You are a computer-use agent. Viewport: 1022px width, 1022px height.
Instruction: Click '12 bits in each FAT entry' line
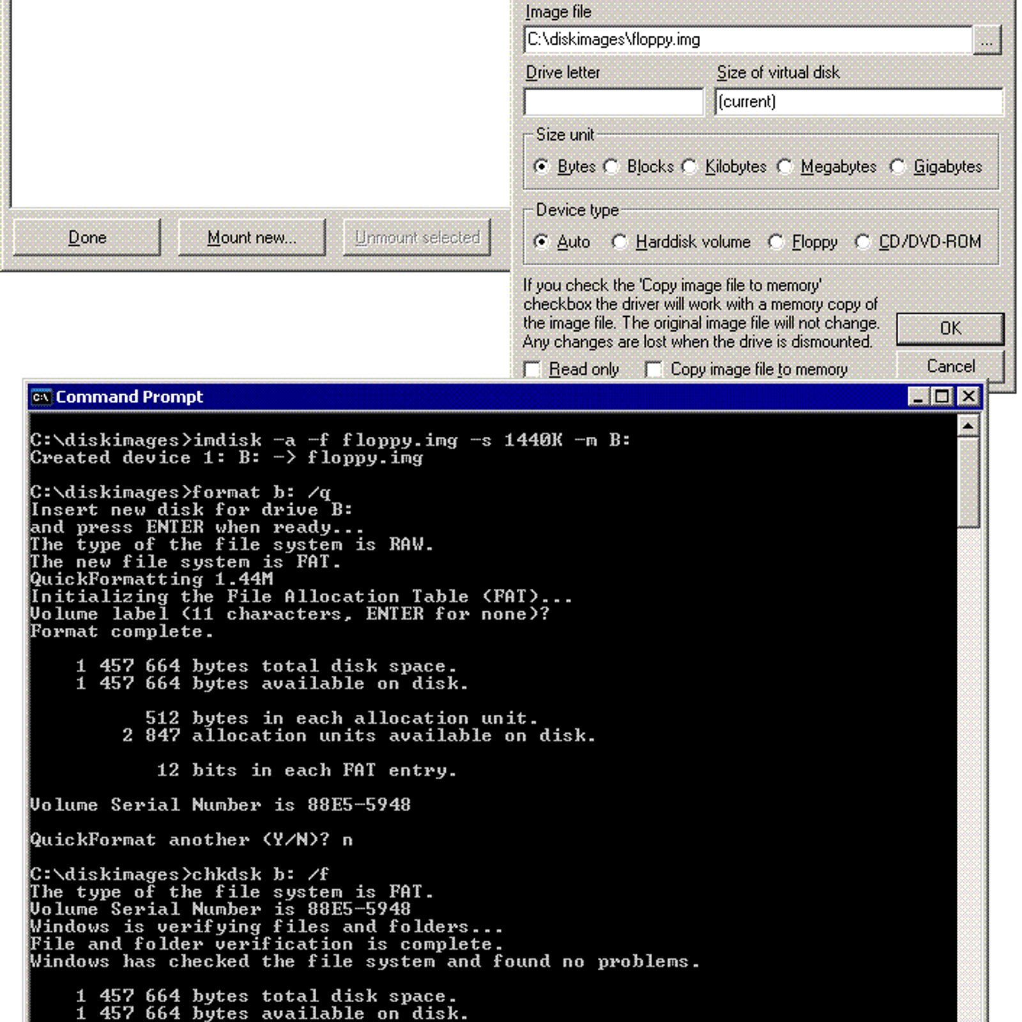tap(307, 770)
